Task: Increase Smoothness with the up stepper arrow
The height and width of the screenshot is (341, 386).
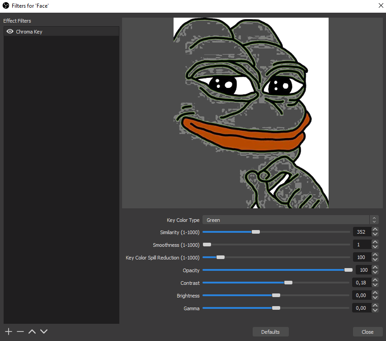Action: tap(375, 242)
